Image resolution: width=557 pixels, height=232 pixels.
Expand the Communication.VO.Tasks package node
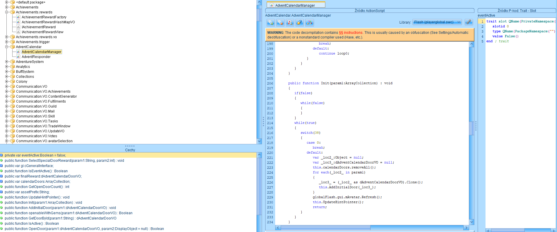(6, 121)
